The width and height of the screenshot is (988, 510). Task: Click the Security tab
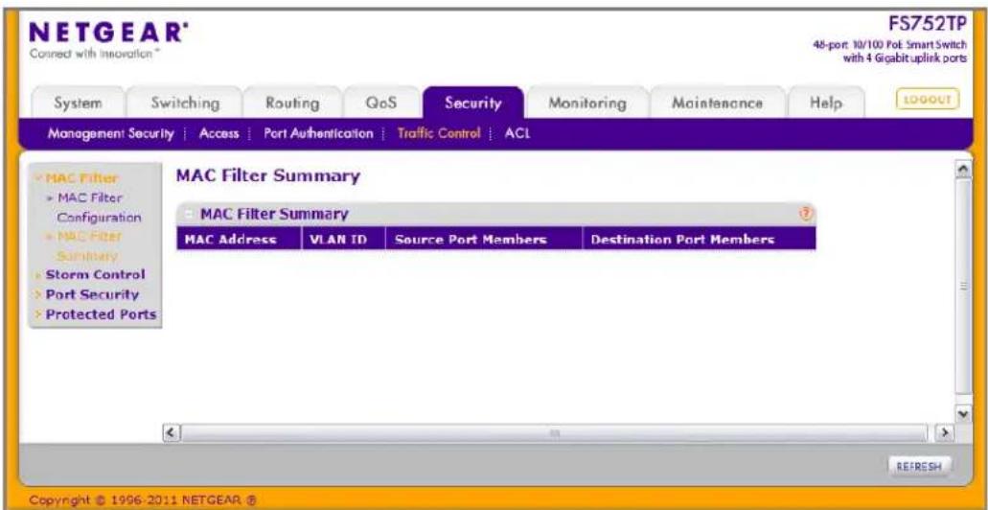473,103
